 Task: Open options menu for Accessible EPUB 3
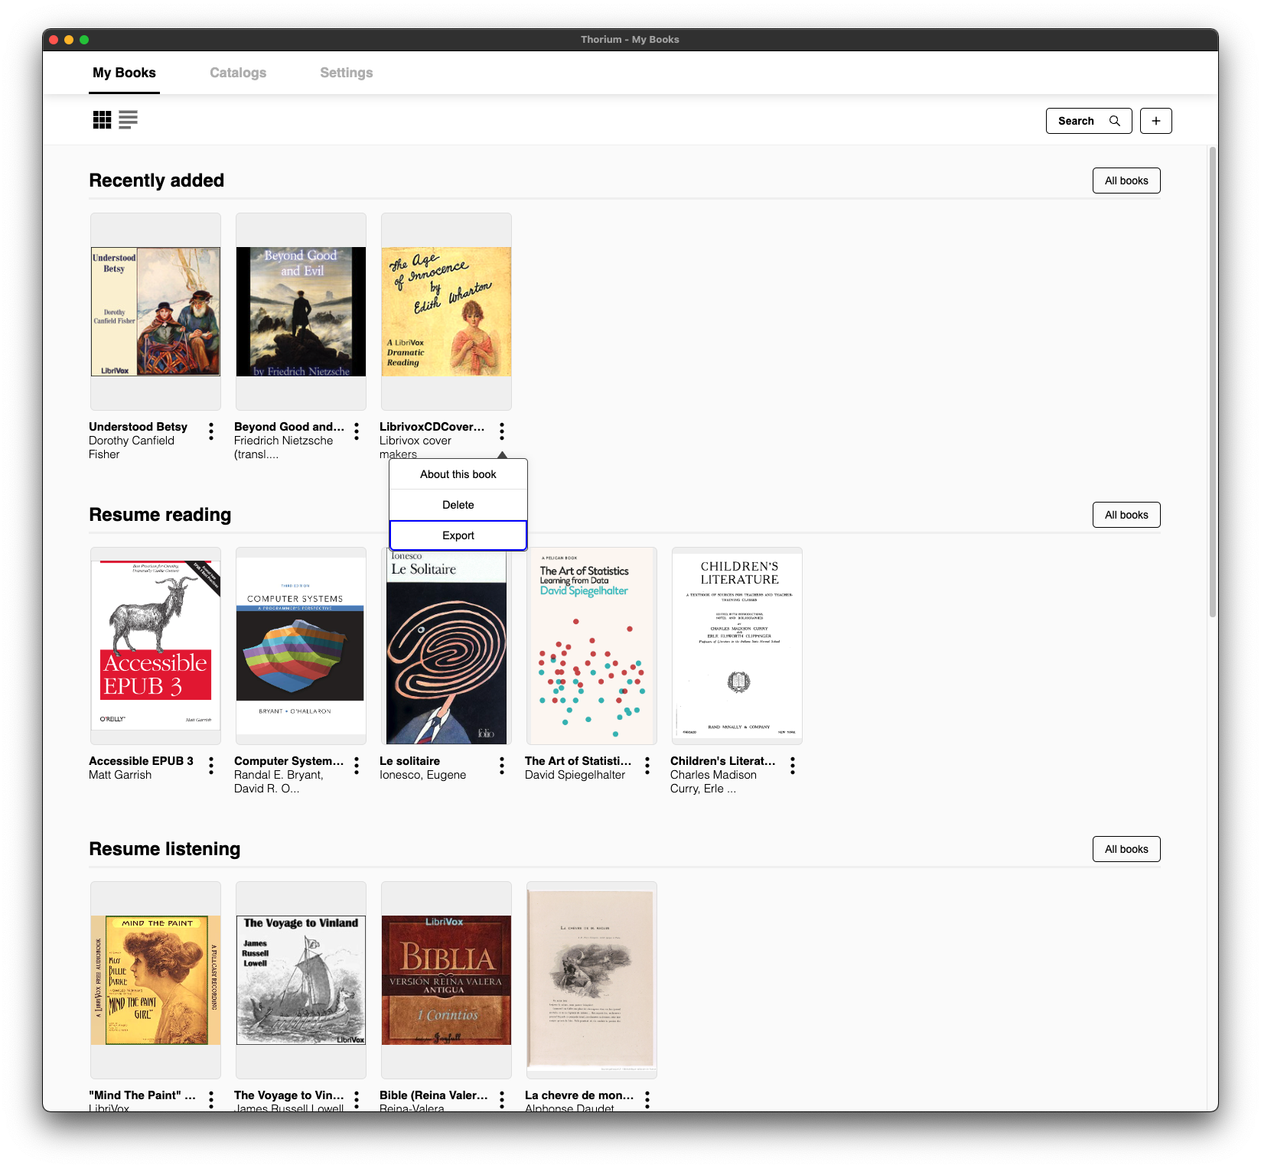(211, 766)
